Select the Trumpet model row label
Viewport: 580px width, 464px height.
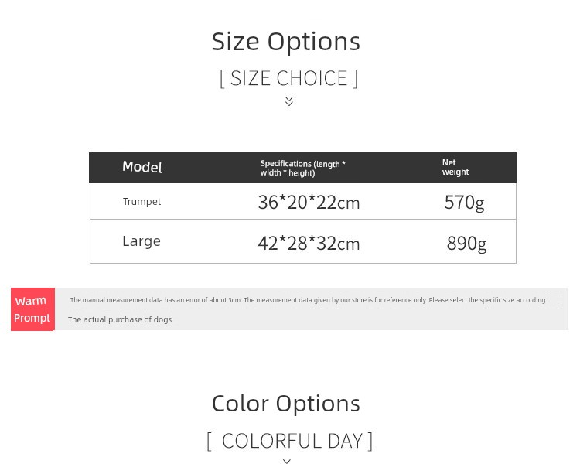[x=142, y=202]
